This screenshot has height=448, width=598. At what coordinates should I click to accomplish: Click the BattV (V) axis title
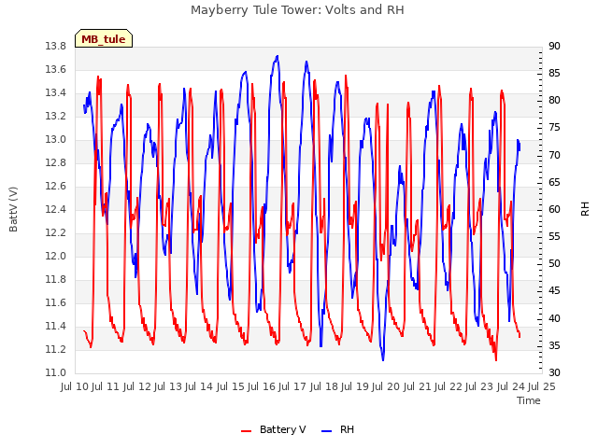[x=13, y=209]
